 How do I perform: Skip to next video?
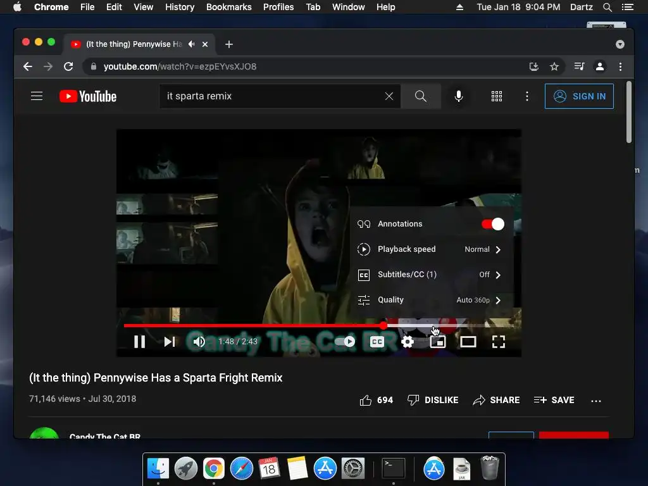tap(170, 342)
